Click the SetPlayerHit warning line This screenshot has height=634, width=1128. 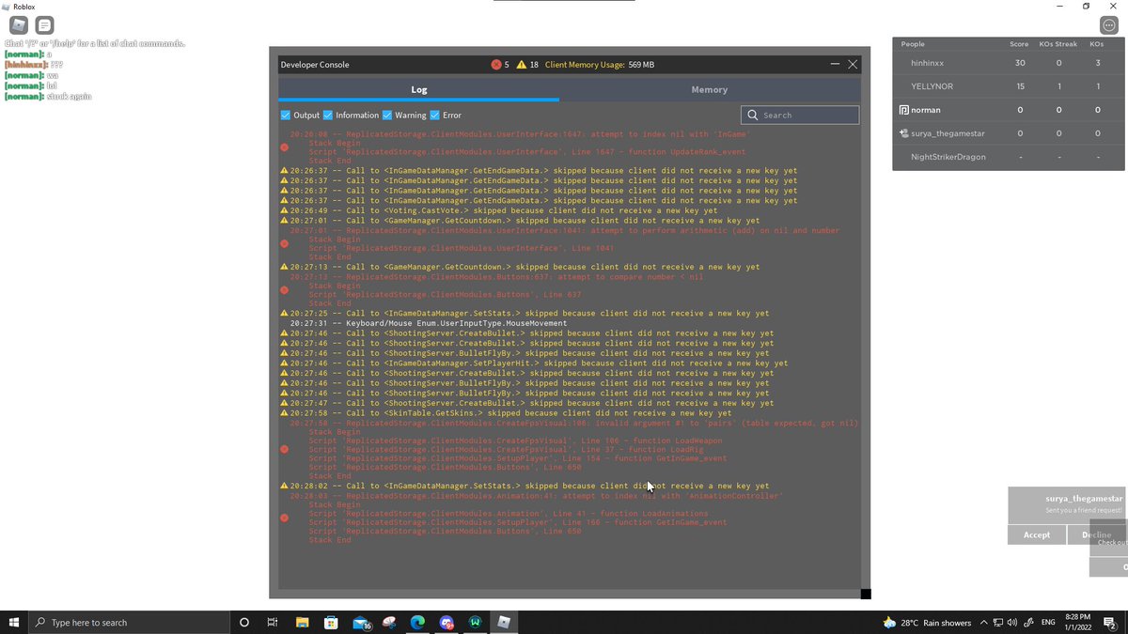pyautogui.click(x=534, y=363)
